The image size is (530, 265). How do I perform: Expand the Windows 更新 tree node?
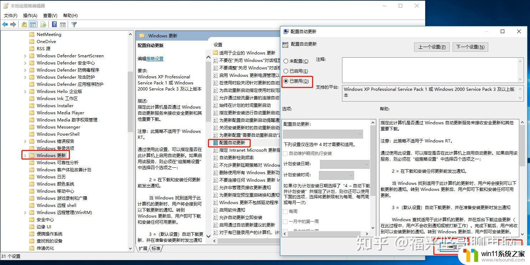(x=25, y=156)
